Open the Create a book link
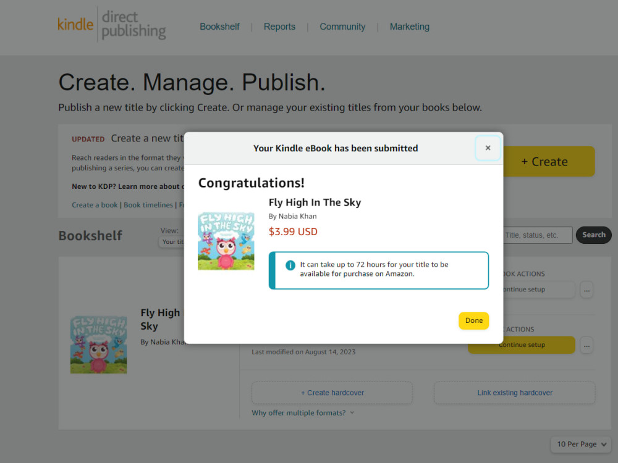This screenshot has width=618, height=463. (x=95, y=205)
